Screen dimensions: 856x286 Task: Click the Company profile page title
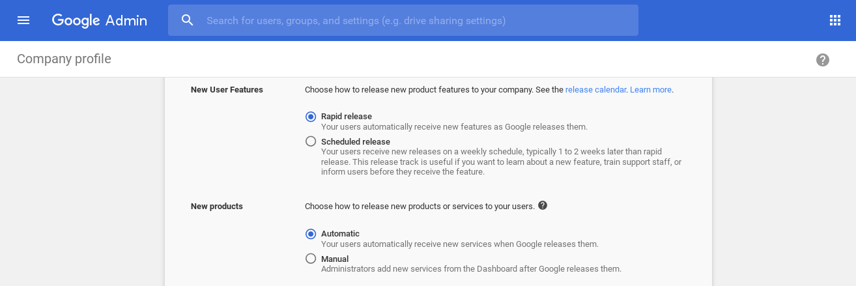[x=64, y=59]
